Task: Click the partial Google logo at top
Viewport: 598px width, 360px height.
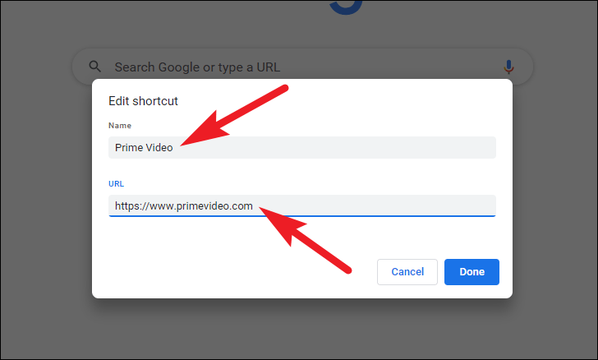Action: click(346, 7)
